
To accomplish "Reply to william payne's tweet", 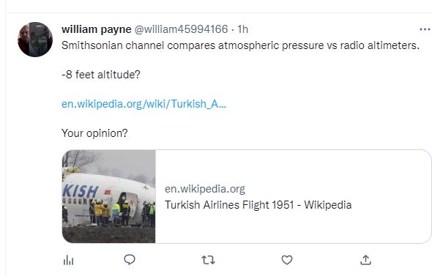I will [130, 260].
